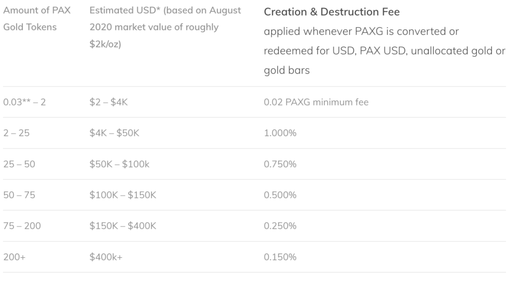
Task: Click the 0.150% fee value
Action: click(x=280, y=257)
